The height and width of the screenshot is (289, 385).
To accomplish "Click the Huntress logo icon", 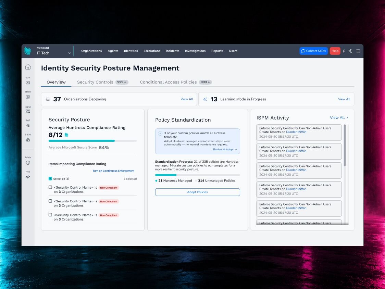I will (28, 51).
